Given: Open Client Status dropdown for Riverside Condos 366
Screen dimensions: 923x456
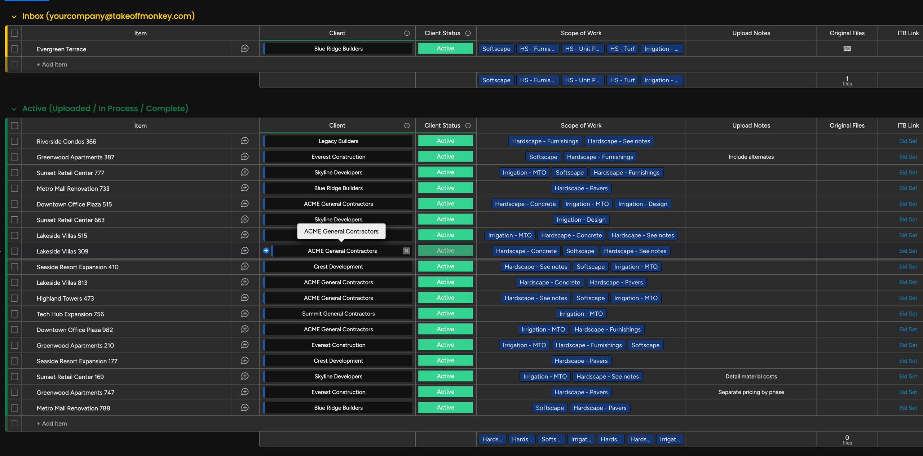Looking at the screenshot, I should click(445, 141).
